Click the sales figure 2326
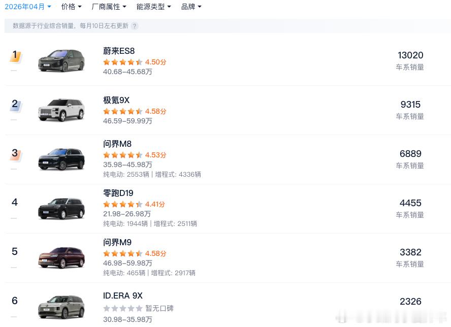The image size is (451, 327). (410, 302)
